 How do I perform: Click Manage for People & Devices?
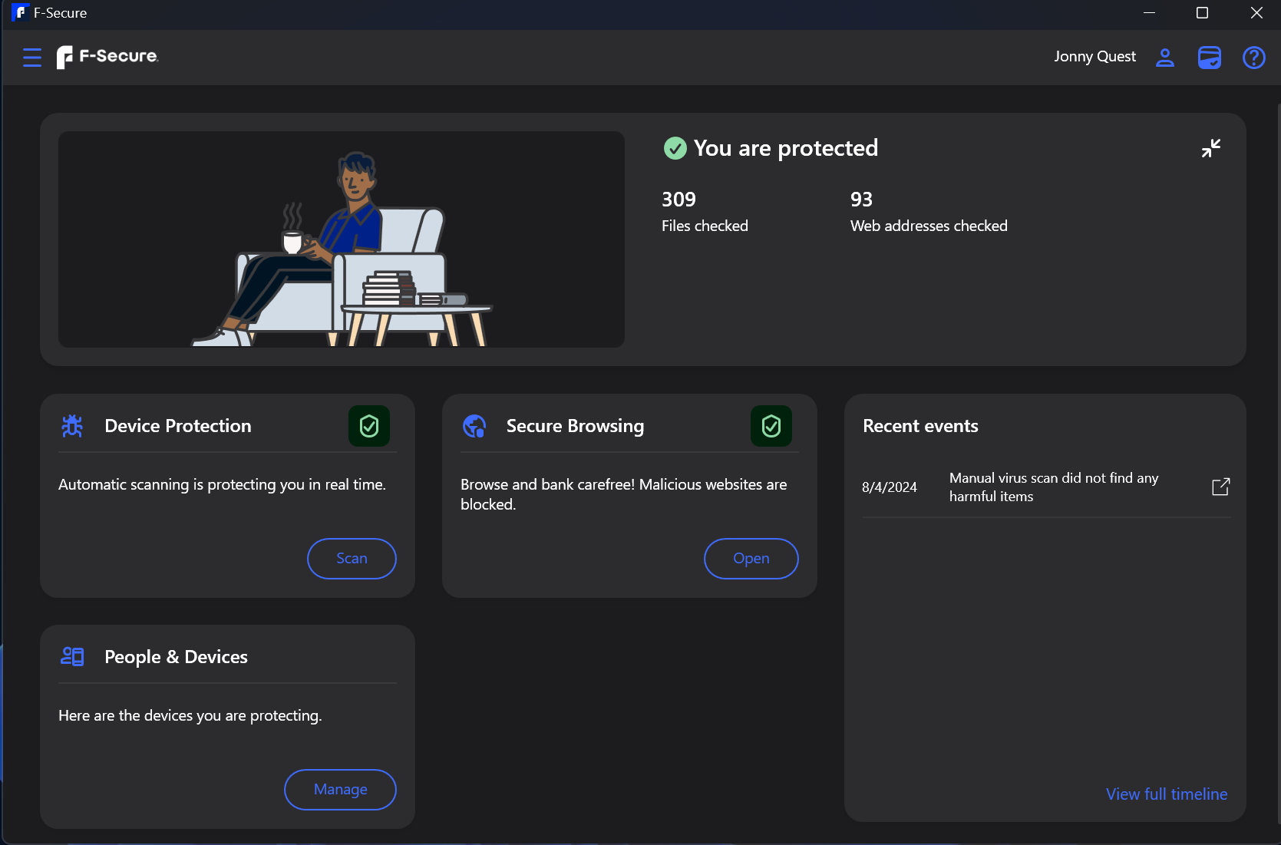point(340,790)
